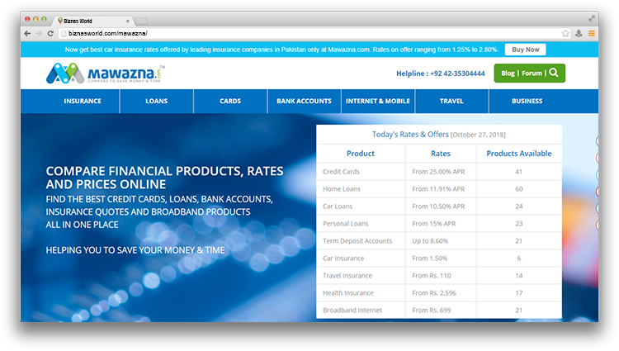Image resolution: width=619 pixels, height=351 pixels.
Task: Select the Travel navigation item
Action: pos(451,102)
